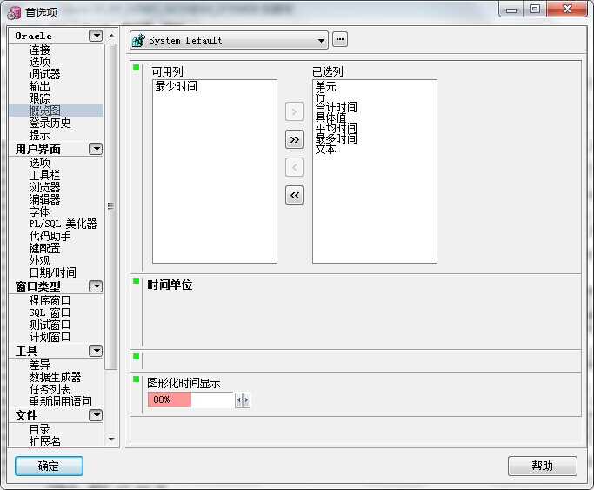Screen dimensions: 594x490
Task: Open the 键配置 preferences page
Action: tap(44, 248)
